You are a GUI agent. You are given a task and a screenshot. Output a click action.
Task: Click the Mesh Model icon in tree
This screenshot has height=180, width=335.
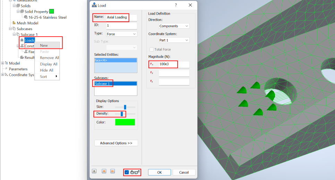click(14, 23)
